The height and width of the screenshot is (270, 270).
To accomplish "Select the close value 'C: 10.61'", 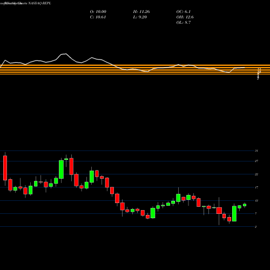I will click(98, 17).
